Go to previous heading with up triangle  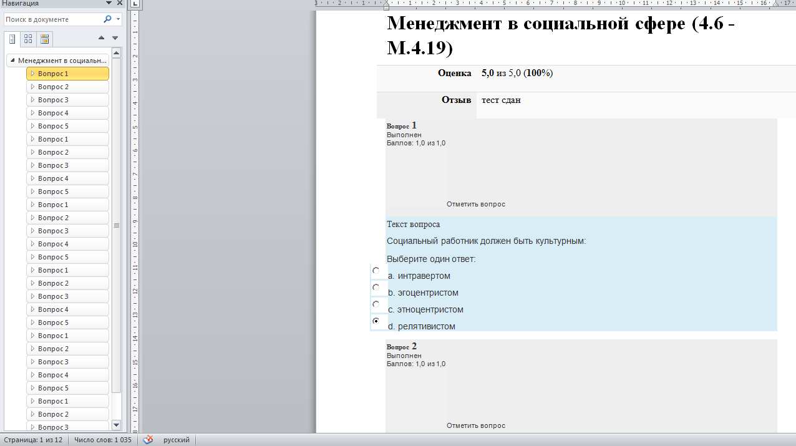(x=102, y=39)
